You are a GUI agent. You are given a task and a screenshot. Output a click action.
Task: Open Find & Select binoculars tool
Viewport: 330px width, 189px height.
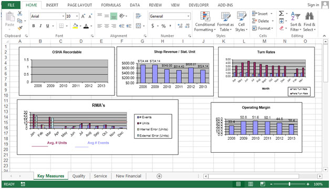click(309, 22)
